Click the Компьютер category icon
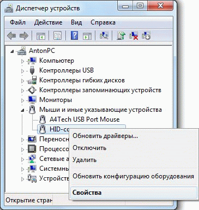This screenshot has width=199, height=210. 32,61
